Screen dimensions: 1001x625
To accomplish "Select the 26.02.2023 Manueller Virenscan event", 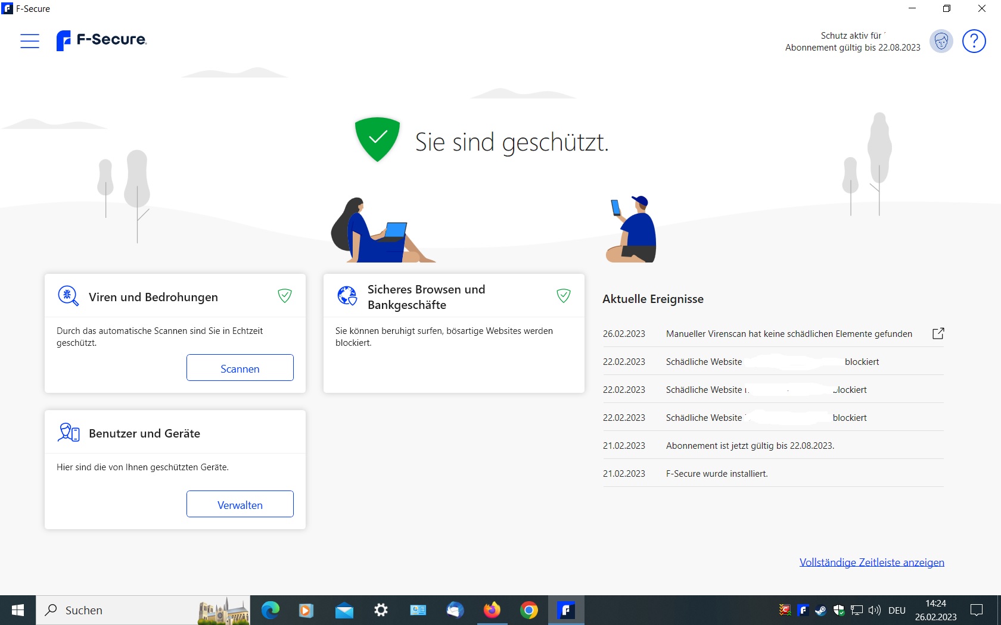I will [x=773, y=333].
